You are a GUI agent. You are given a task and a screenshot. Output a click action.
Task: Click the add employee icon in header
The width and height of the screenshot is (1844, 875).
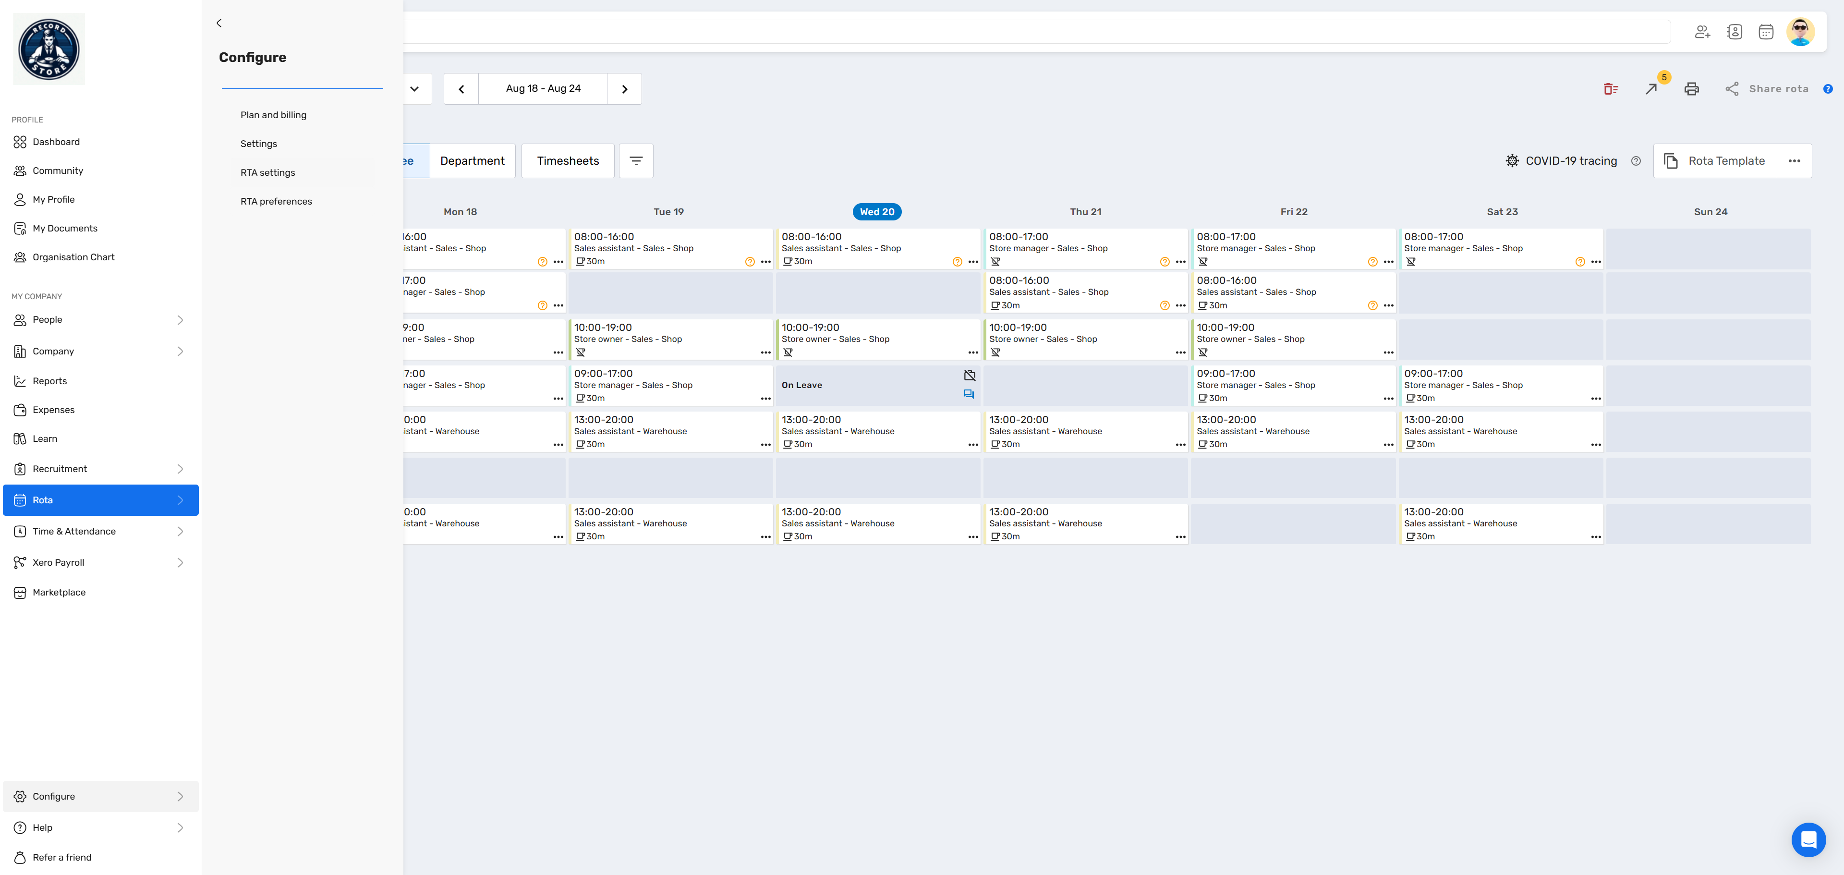click(x=1702, y=32)
